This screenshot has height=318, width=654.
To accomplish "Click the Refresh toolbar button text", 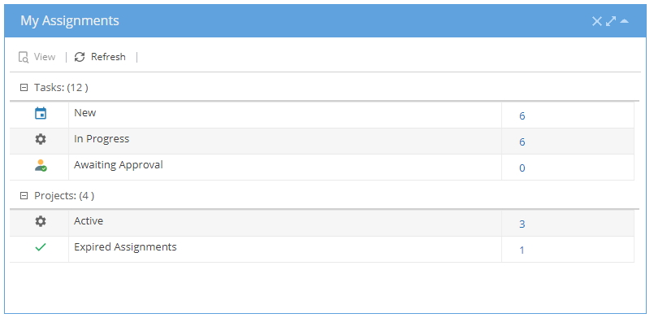I will pyautogui.click(x=108, y=57).
